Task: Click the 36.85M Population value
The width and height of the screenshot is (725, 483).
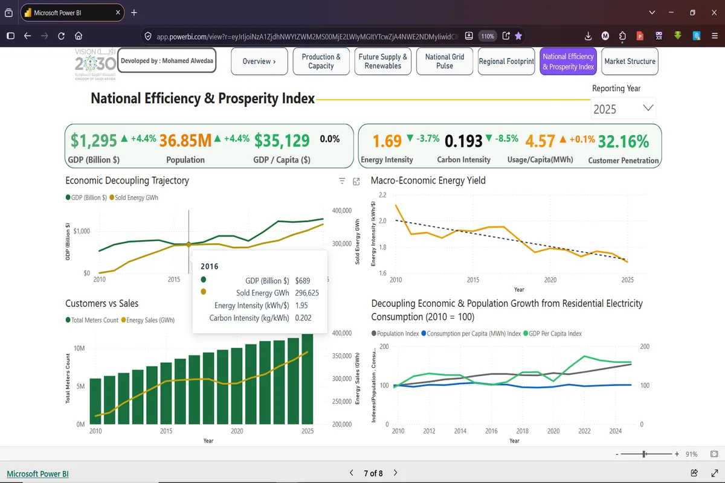Action: (x=186, y=141)
